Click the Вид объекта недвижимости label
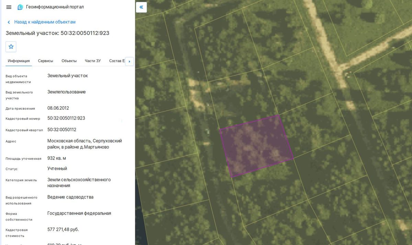The image size is (412, 245). 18,79
